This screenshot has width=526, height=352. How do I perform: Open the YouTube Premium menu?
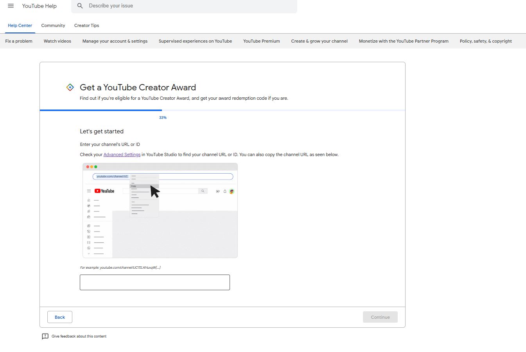coord(261,41)
